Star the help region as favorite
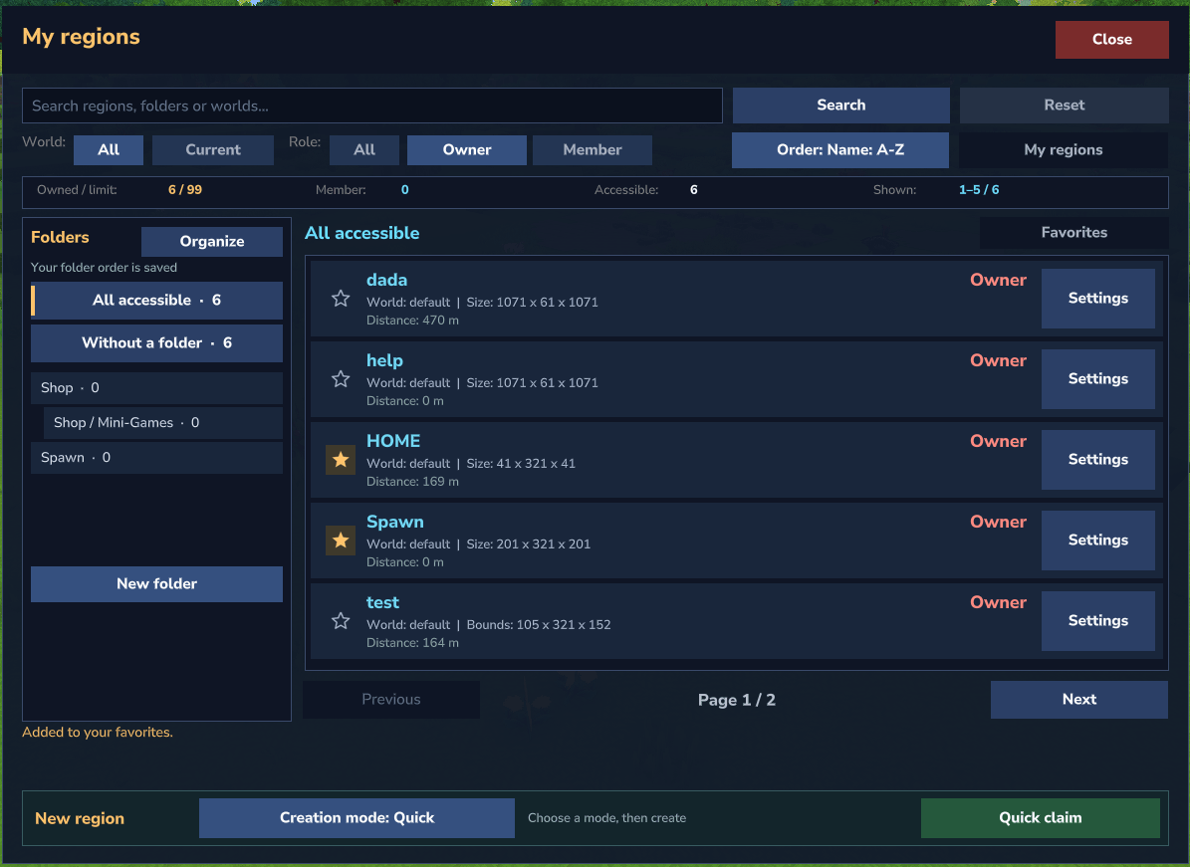The image size is (1190, 867). coord(341,379)
